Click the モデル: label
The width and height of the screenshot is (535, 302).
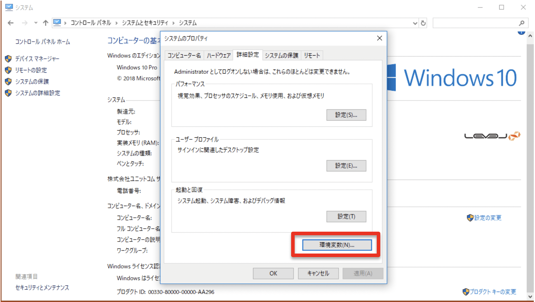[x=124, y=122]
